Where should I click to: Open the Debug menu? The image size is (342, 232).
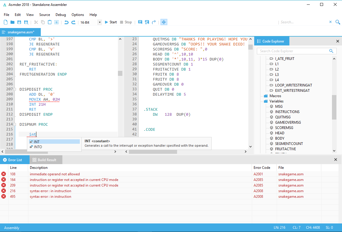pyautogui.click(x=61, y=15)
